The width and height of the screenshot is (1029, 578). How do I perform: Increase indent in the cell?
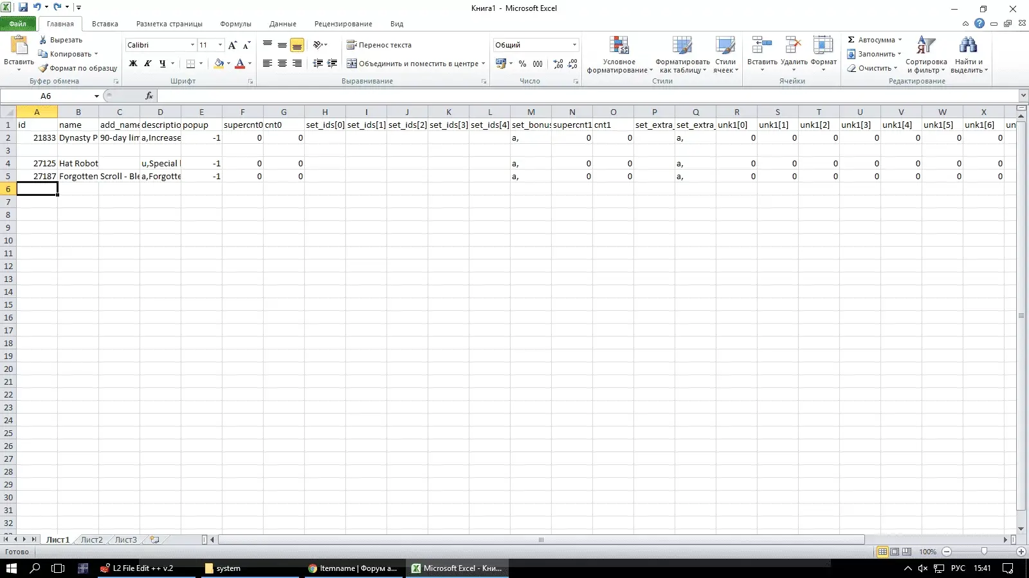(332, 64)
